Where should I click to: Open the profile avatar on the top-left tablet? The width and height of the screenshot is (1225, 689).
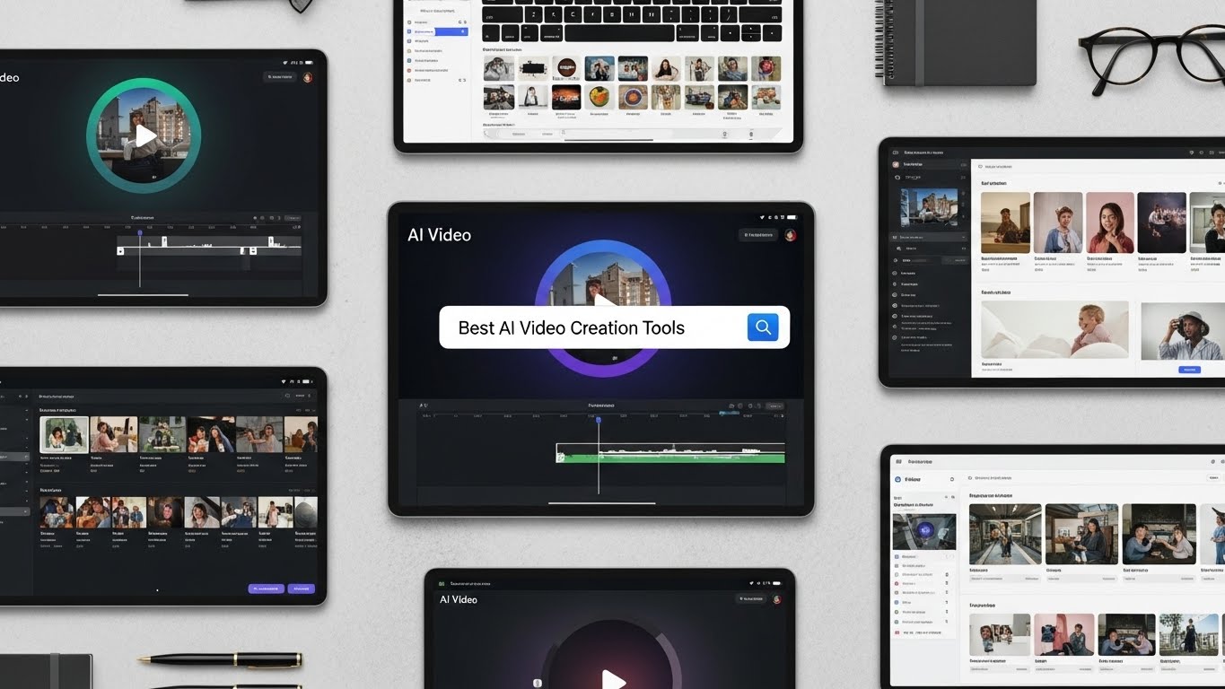(x=308, y=78)
